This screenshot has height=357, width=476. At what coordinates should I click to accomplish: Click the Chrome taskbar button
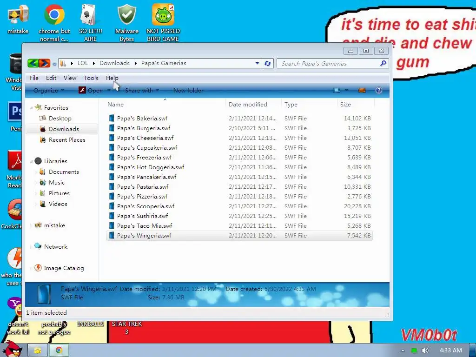59,350
